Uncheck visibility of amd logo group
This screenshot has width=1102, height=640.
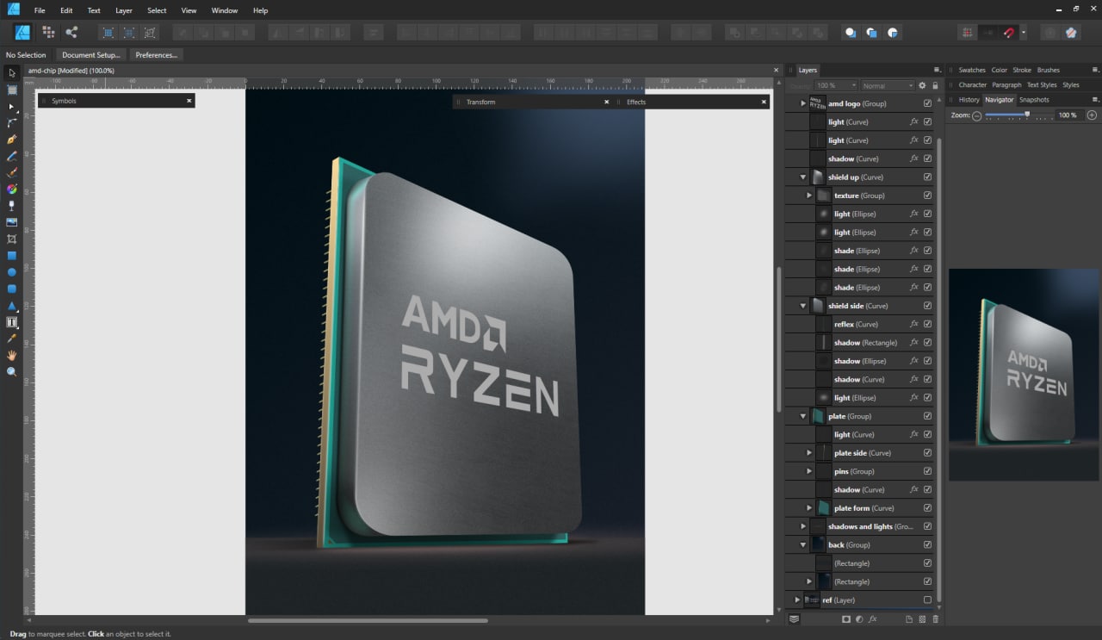pos(927,103)
